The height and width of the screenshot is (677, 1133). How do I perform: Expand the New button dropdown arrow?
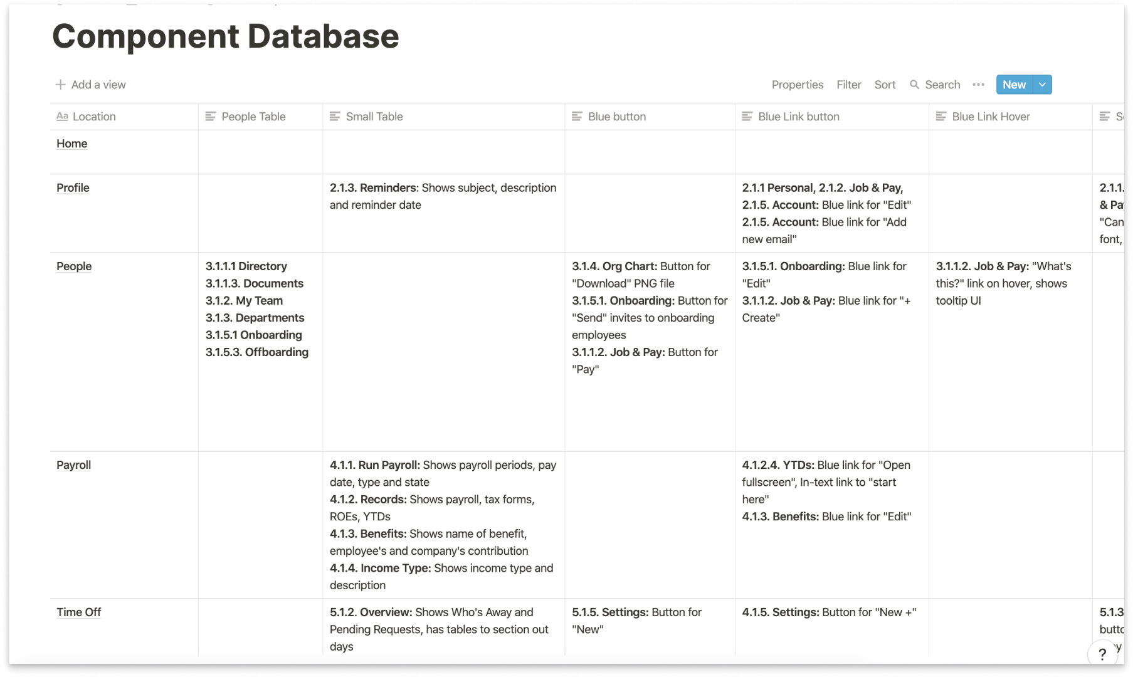click(1042, 85)
